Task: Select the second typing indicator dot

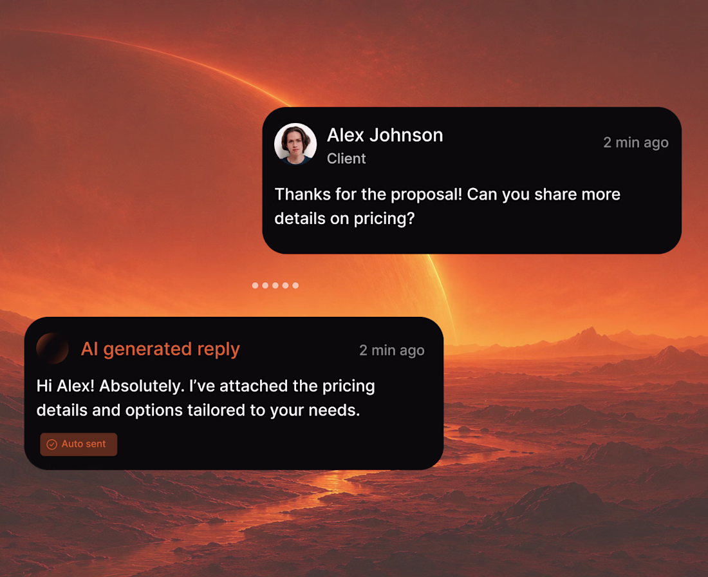Action: pyautogui.click(x=265, y=285)
